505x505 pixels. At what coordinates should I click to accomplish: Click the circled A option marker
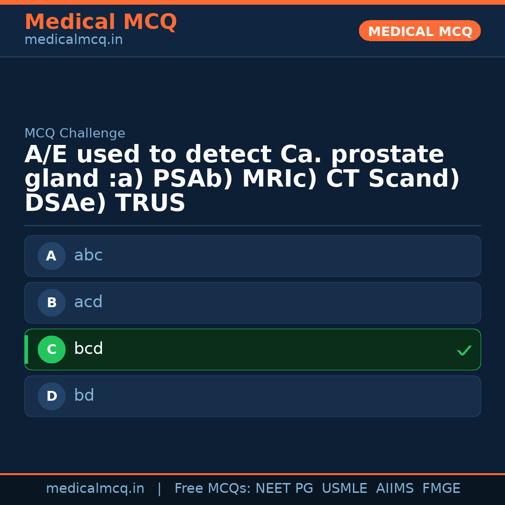[51, 256]
